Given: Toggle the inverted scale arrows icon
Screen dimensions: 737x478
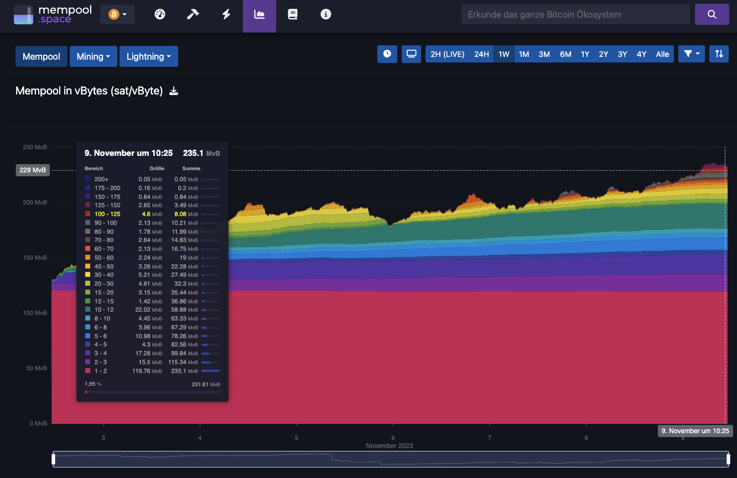Looking at the screenshot, I should pos(719,54).
